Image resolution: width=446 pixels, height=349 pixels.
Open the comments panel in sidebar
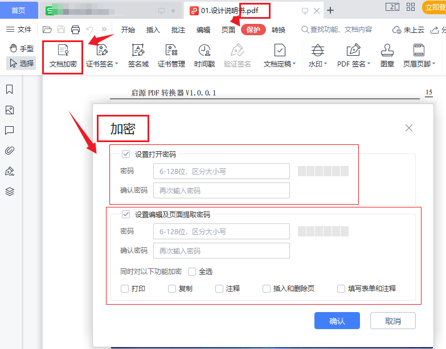(9, 131)
